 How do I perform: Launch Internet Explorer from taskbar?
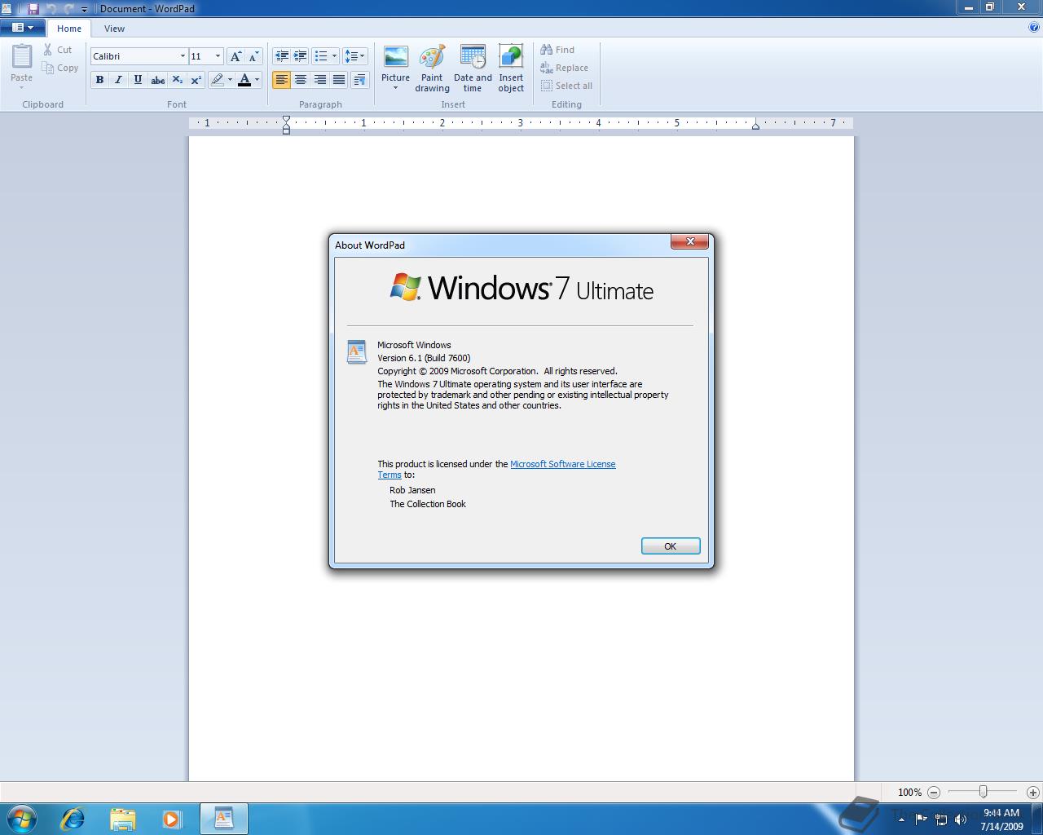[73, 819]
